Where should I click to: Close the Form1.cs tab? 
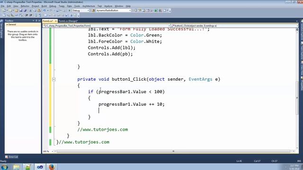(x=56, y=21)
